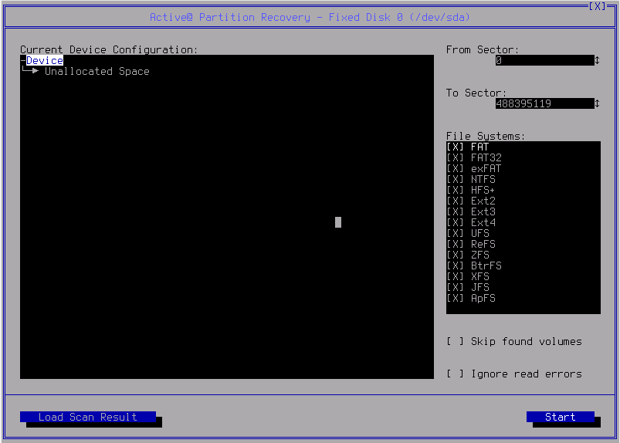The width and height of the screenshot is (620, 443).
Task: Toggle the exFAT checkbox
Action: (x=455, y=168)
